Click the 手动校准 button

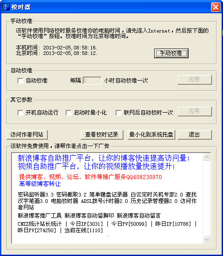[x=171, y=53]
